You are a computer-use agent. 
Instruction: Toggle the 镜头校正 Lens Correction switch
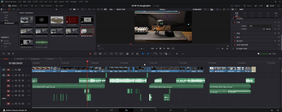234,41
